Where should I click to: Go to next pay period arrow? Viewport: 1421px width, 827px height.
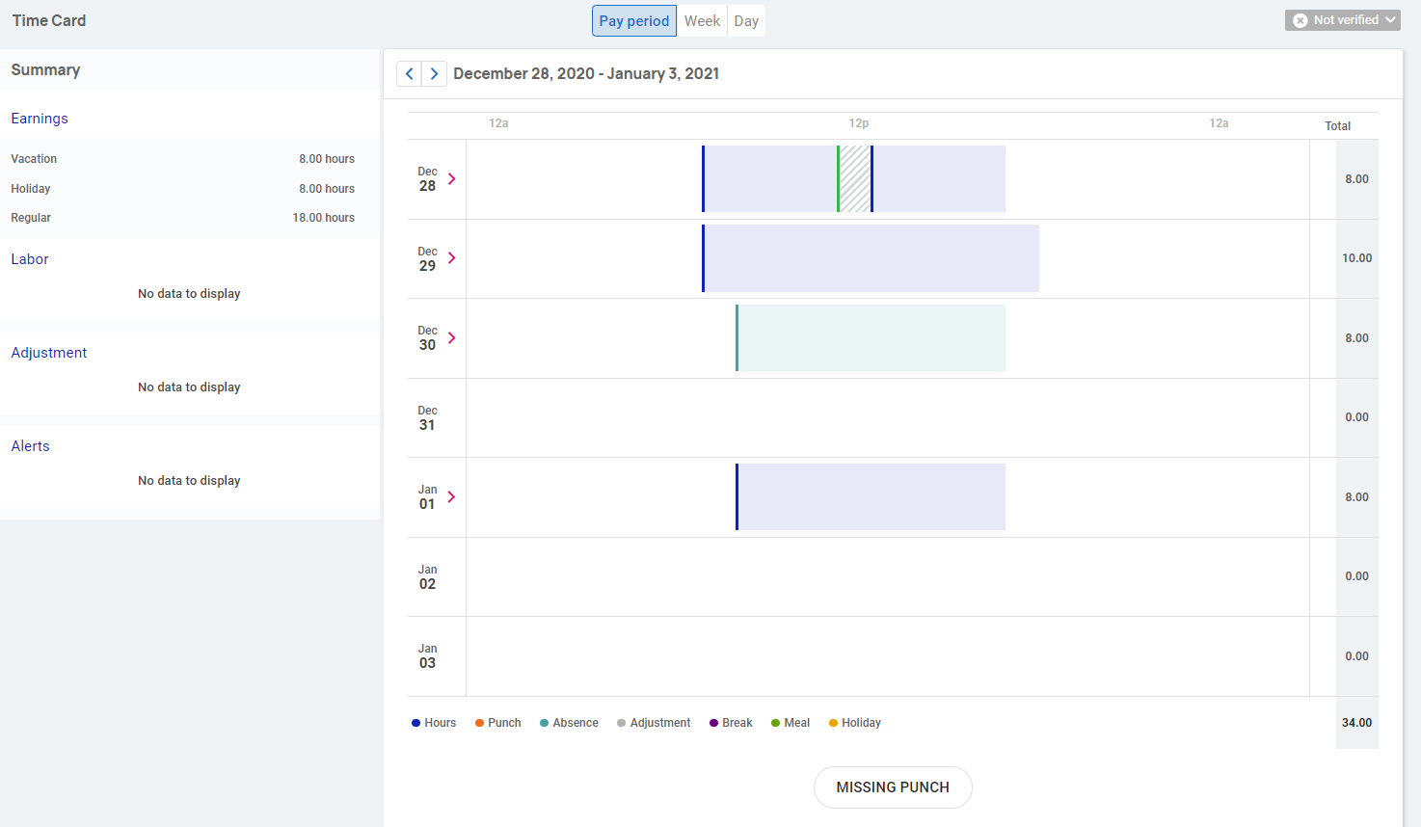(x=434, y=74)
